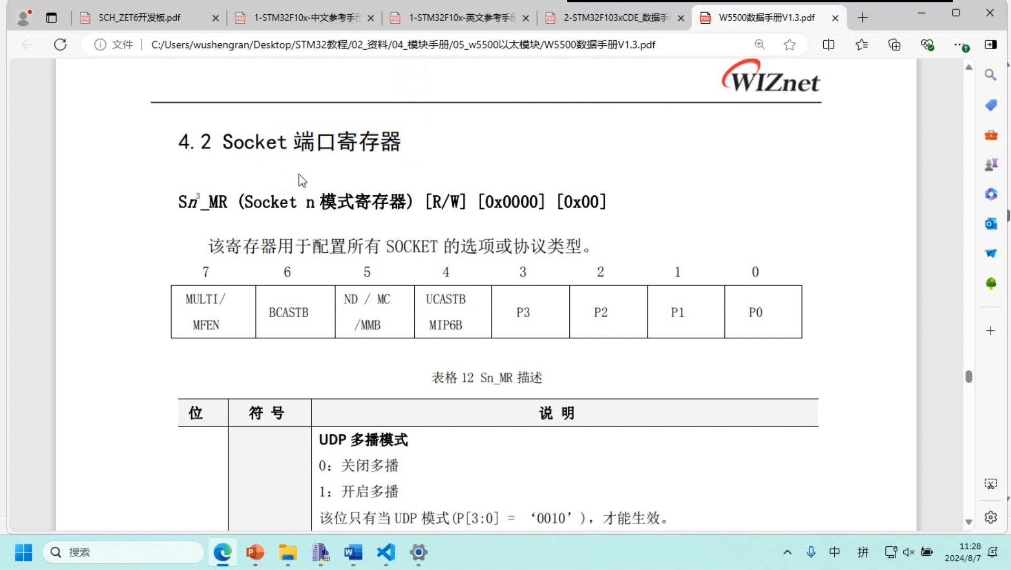The image size is (1011, 570).
Task: Select the W5500数据手册V1.3.pdf tab
Action: coord(766,18)
